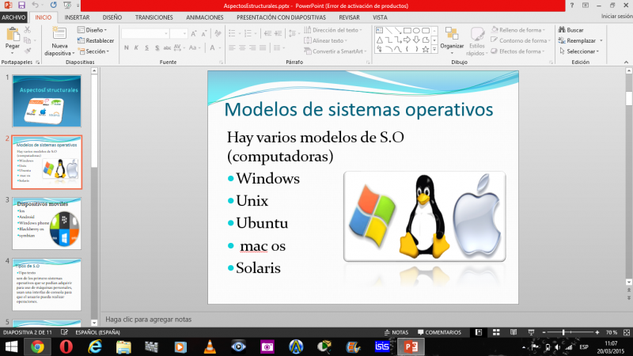The width and height of the screenshot is (633, 356).
Task: Select slide 3 Dispositivos moviles thumbnail
Action: tap(47, 223)
